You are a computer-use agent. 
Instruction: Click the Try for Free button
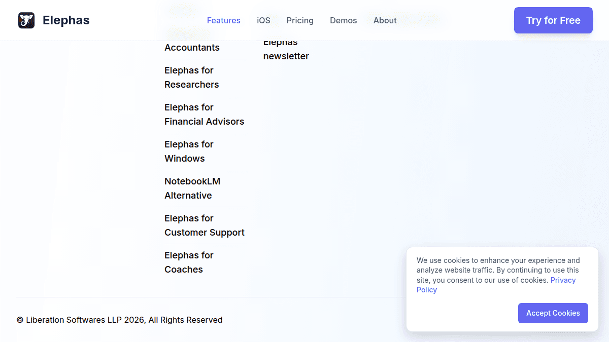[553, 20]
